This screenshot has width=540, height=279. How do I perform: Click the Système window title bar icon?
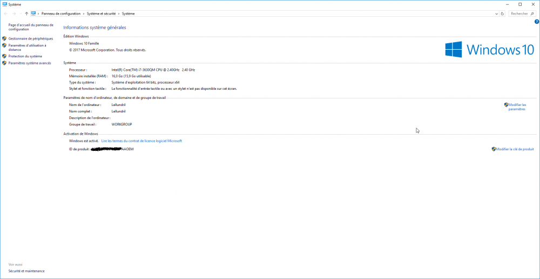[x=4, y=4]
